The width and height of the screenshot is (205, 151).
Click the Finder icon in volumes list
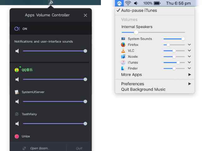point(123,68)
